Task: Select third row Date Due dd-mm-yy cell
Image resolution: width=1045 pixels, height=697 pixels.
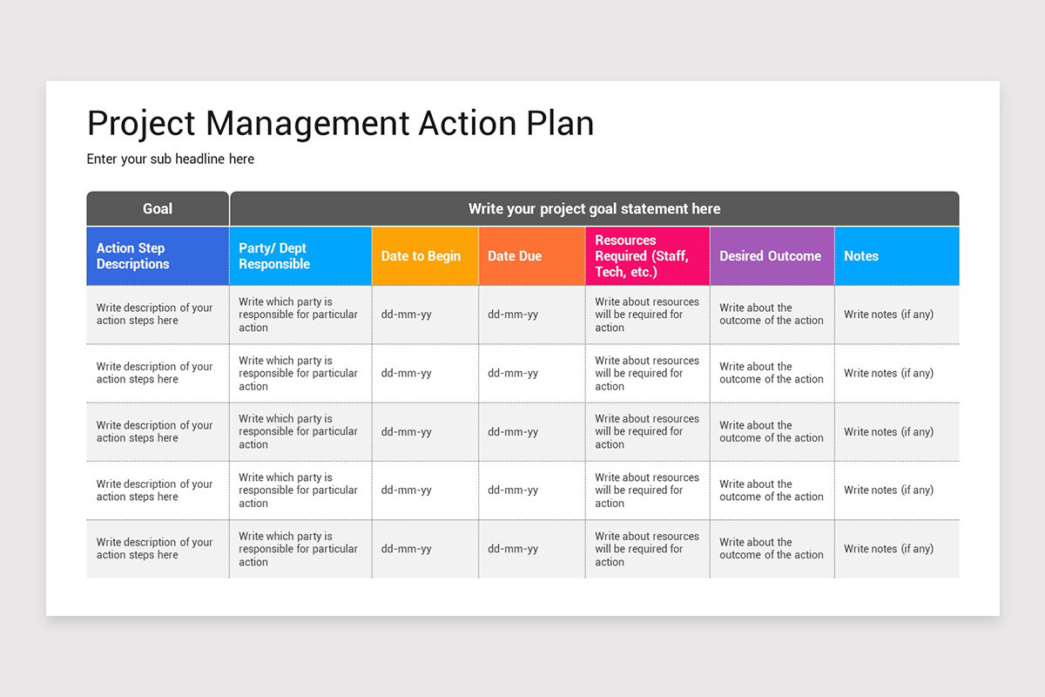Action: (x=532, y=432)
